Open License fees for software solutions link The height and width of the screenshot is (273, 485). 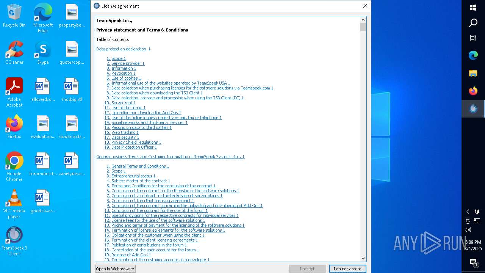pyautogui.click(x=158, y=220)
